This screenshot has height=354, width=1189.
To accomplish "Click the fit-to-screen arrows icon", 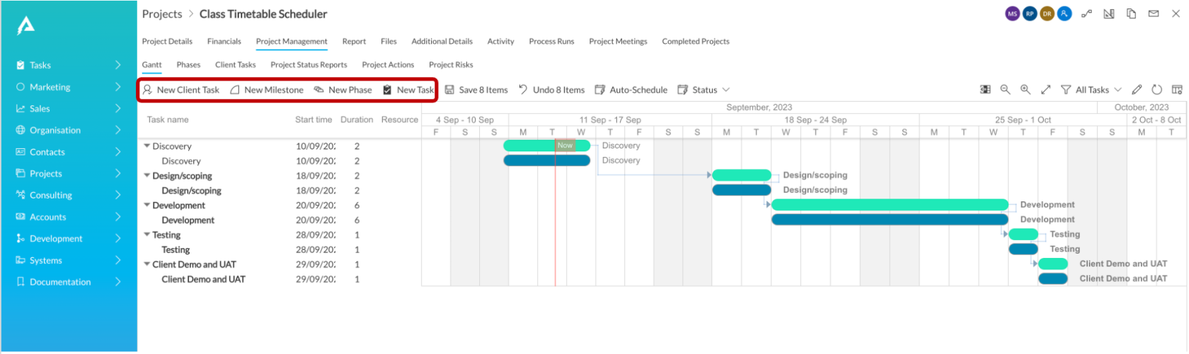I will [x=1046, y=90].
